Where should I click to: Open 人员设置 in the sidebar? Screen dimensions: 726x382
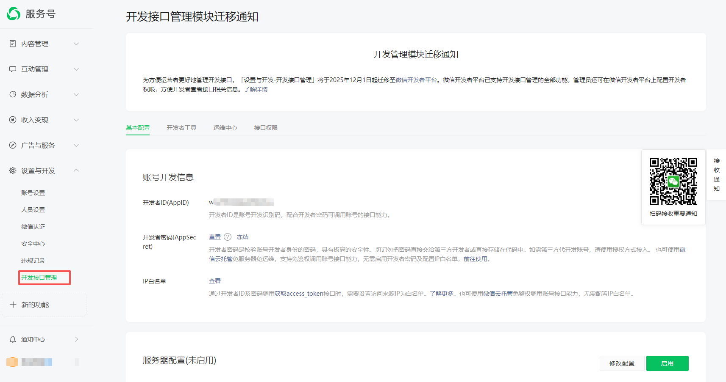[x=33, y=210]
